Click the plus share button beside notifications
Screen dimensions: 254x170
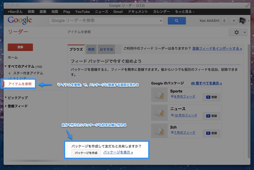click(x=234, y=21)
